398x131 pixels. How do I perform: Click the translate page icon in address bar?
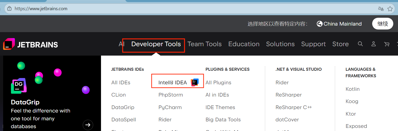click(x=381, y=9)
